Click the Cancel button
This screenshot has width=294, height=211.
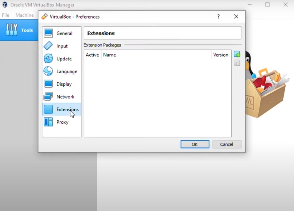click(227, 144)
